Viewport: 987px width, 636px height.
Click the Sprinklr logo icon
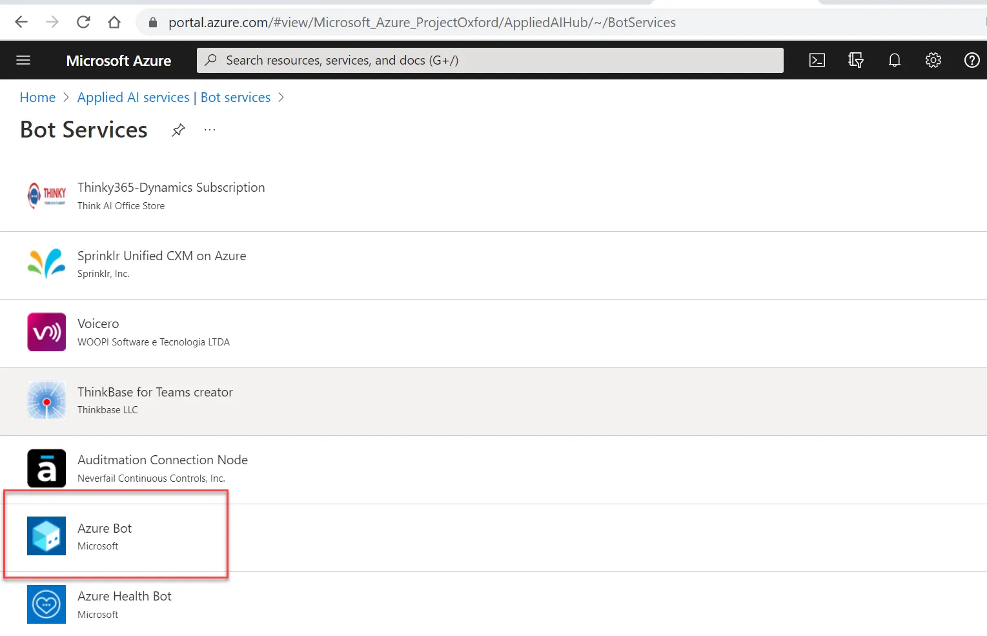coord(46,263)
